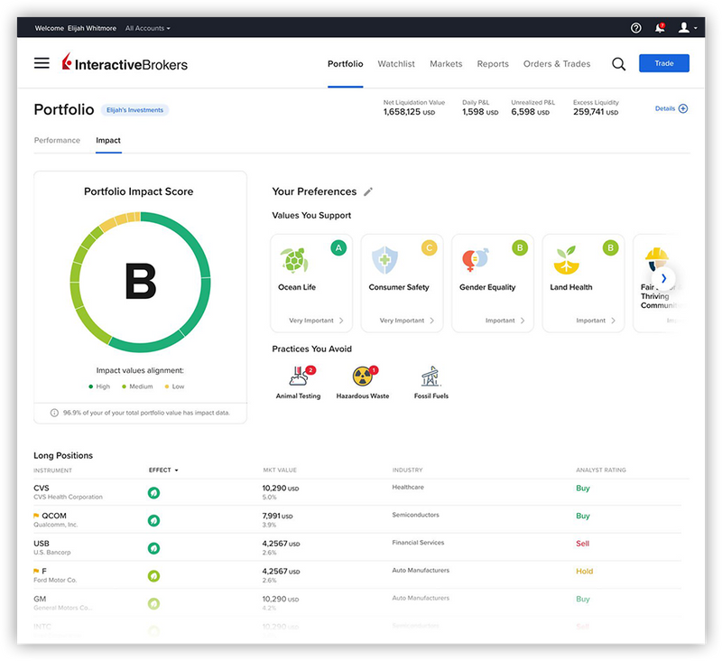Click the Trade button
722x661 pixels.
(664, 63)
